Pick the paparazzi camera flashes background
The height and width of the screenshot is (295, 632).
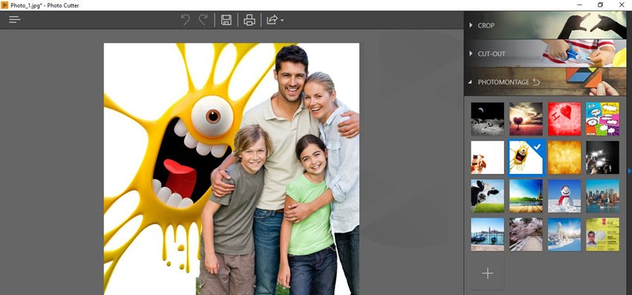pos(602,158)
